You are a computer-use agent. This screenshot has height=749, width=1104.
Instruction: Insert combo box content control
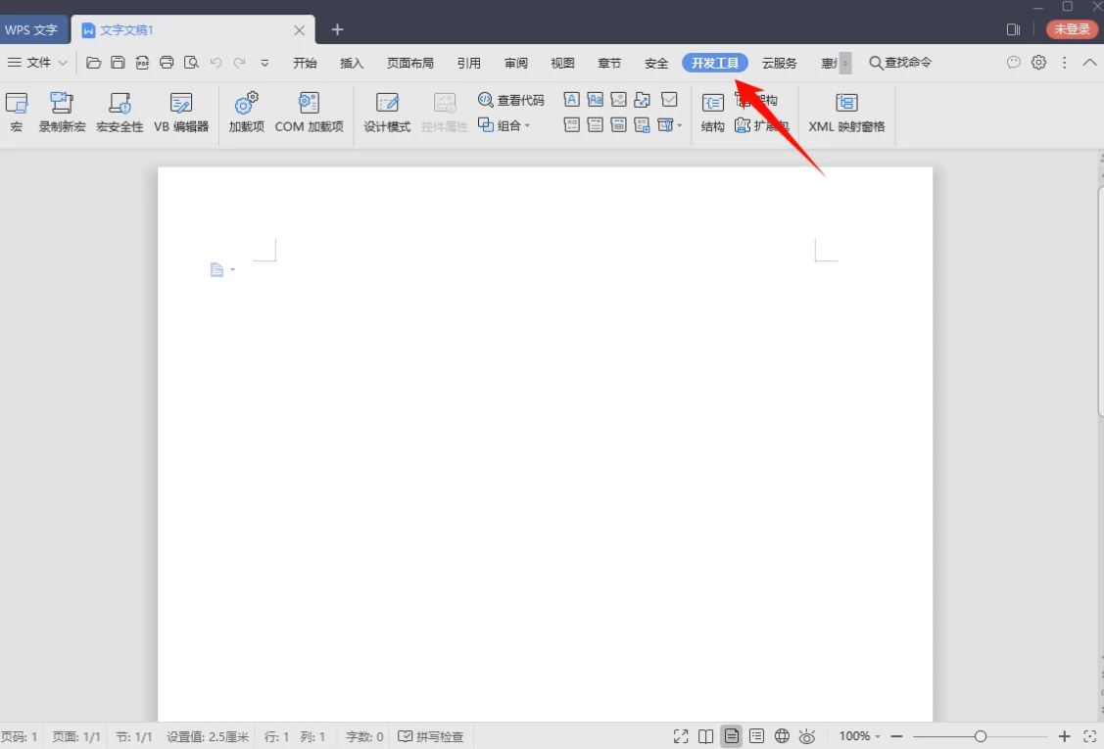click(x=572, y=125)
